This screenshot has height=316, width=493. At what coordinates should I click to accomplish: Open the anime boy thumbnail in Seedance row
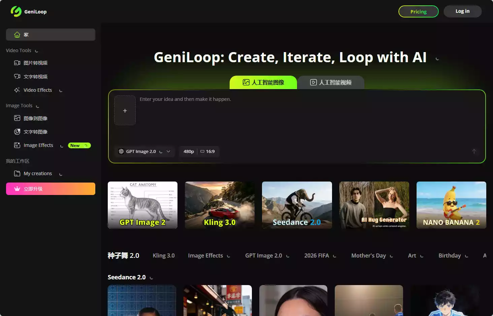point(445,301)
